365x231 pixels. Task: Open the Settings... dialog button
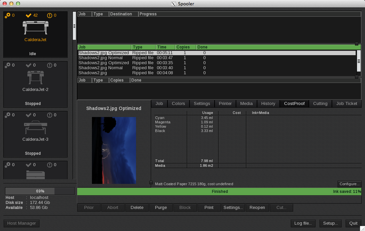(x=233, y=208)
